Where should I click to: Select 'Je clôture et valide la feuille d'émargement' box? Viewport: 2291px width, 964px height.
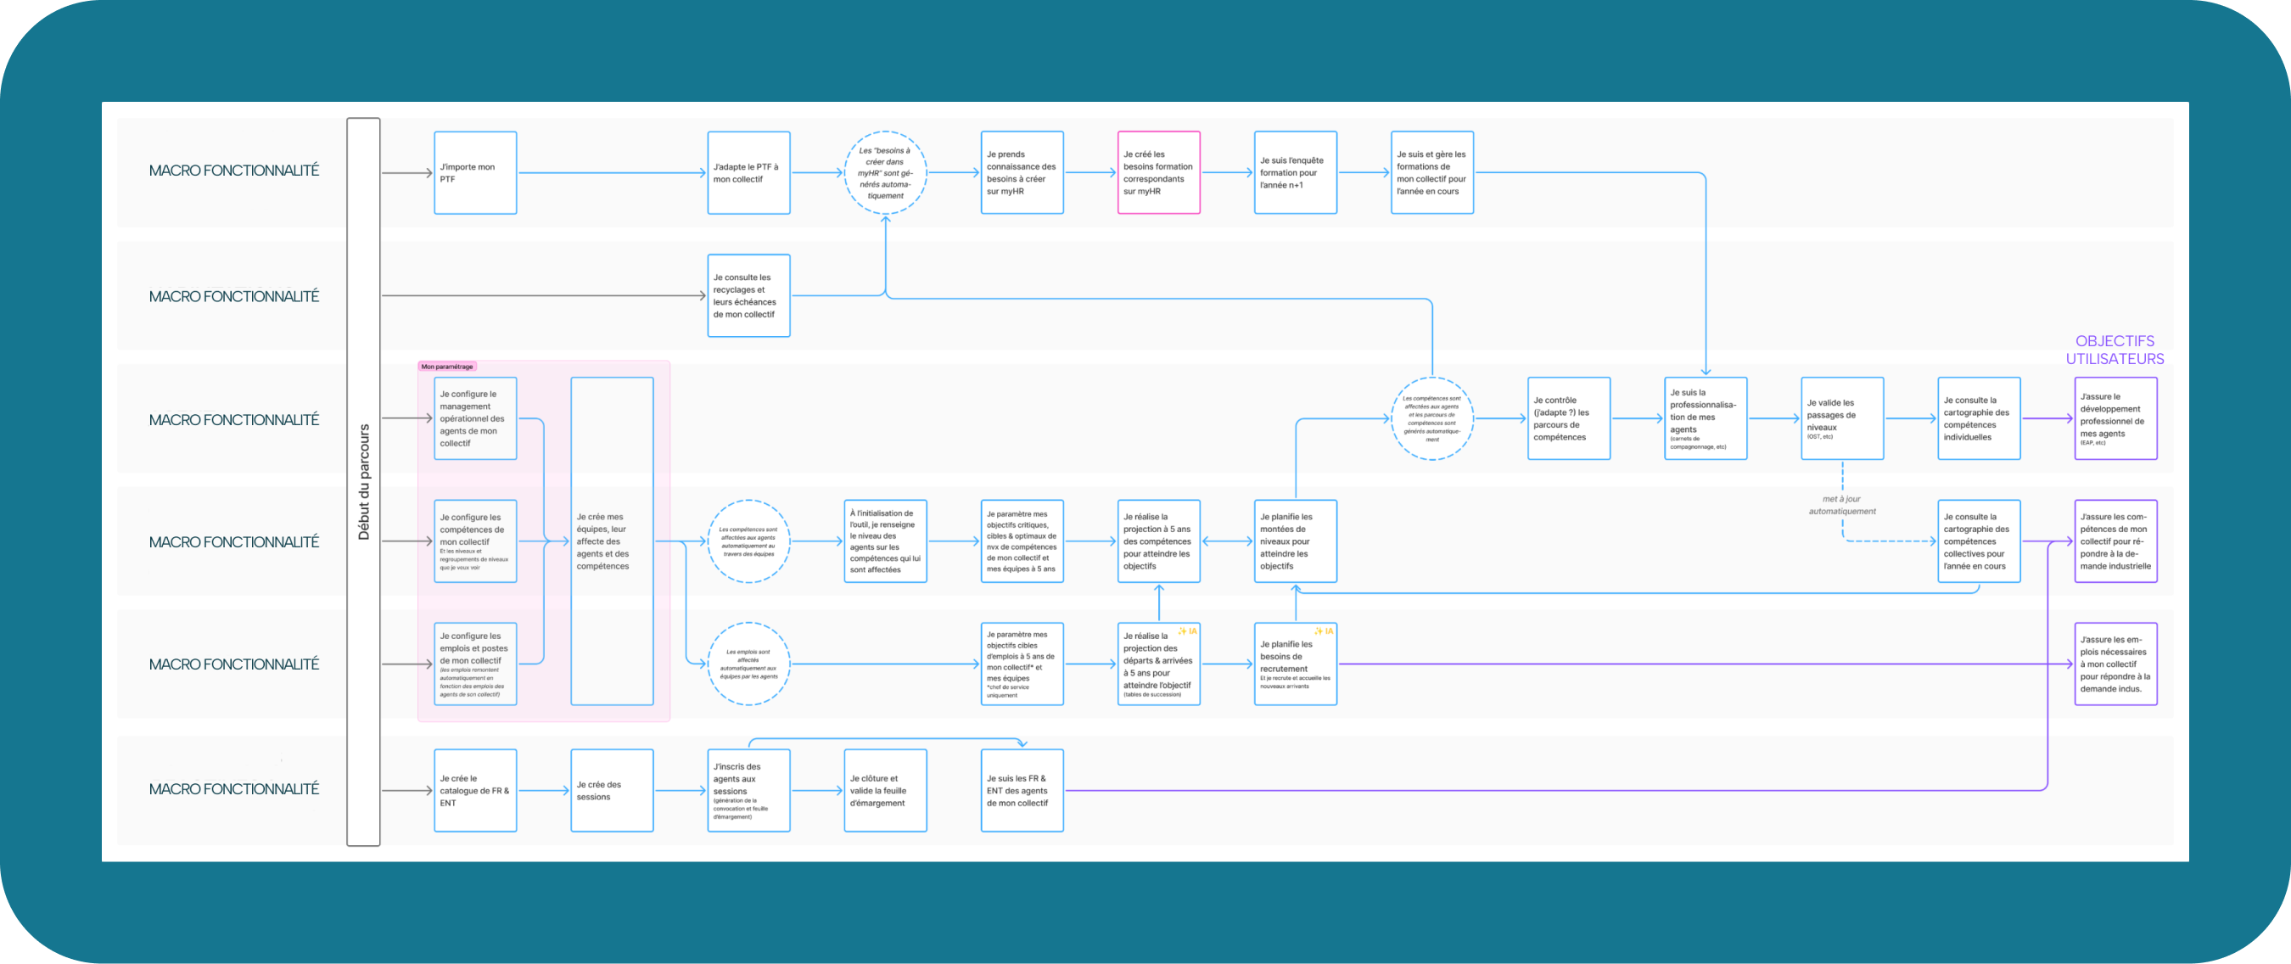point(885,790)
